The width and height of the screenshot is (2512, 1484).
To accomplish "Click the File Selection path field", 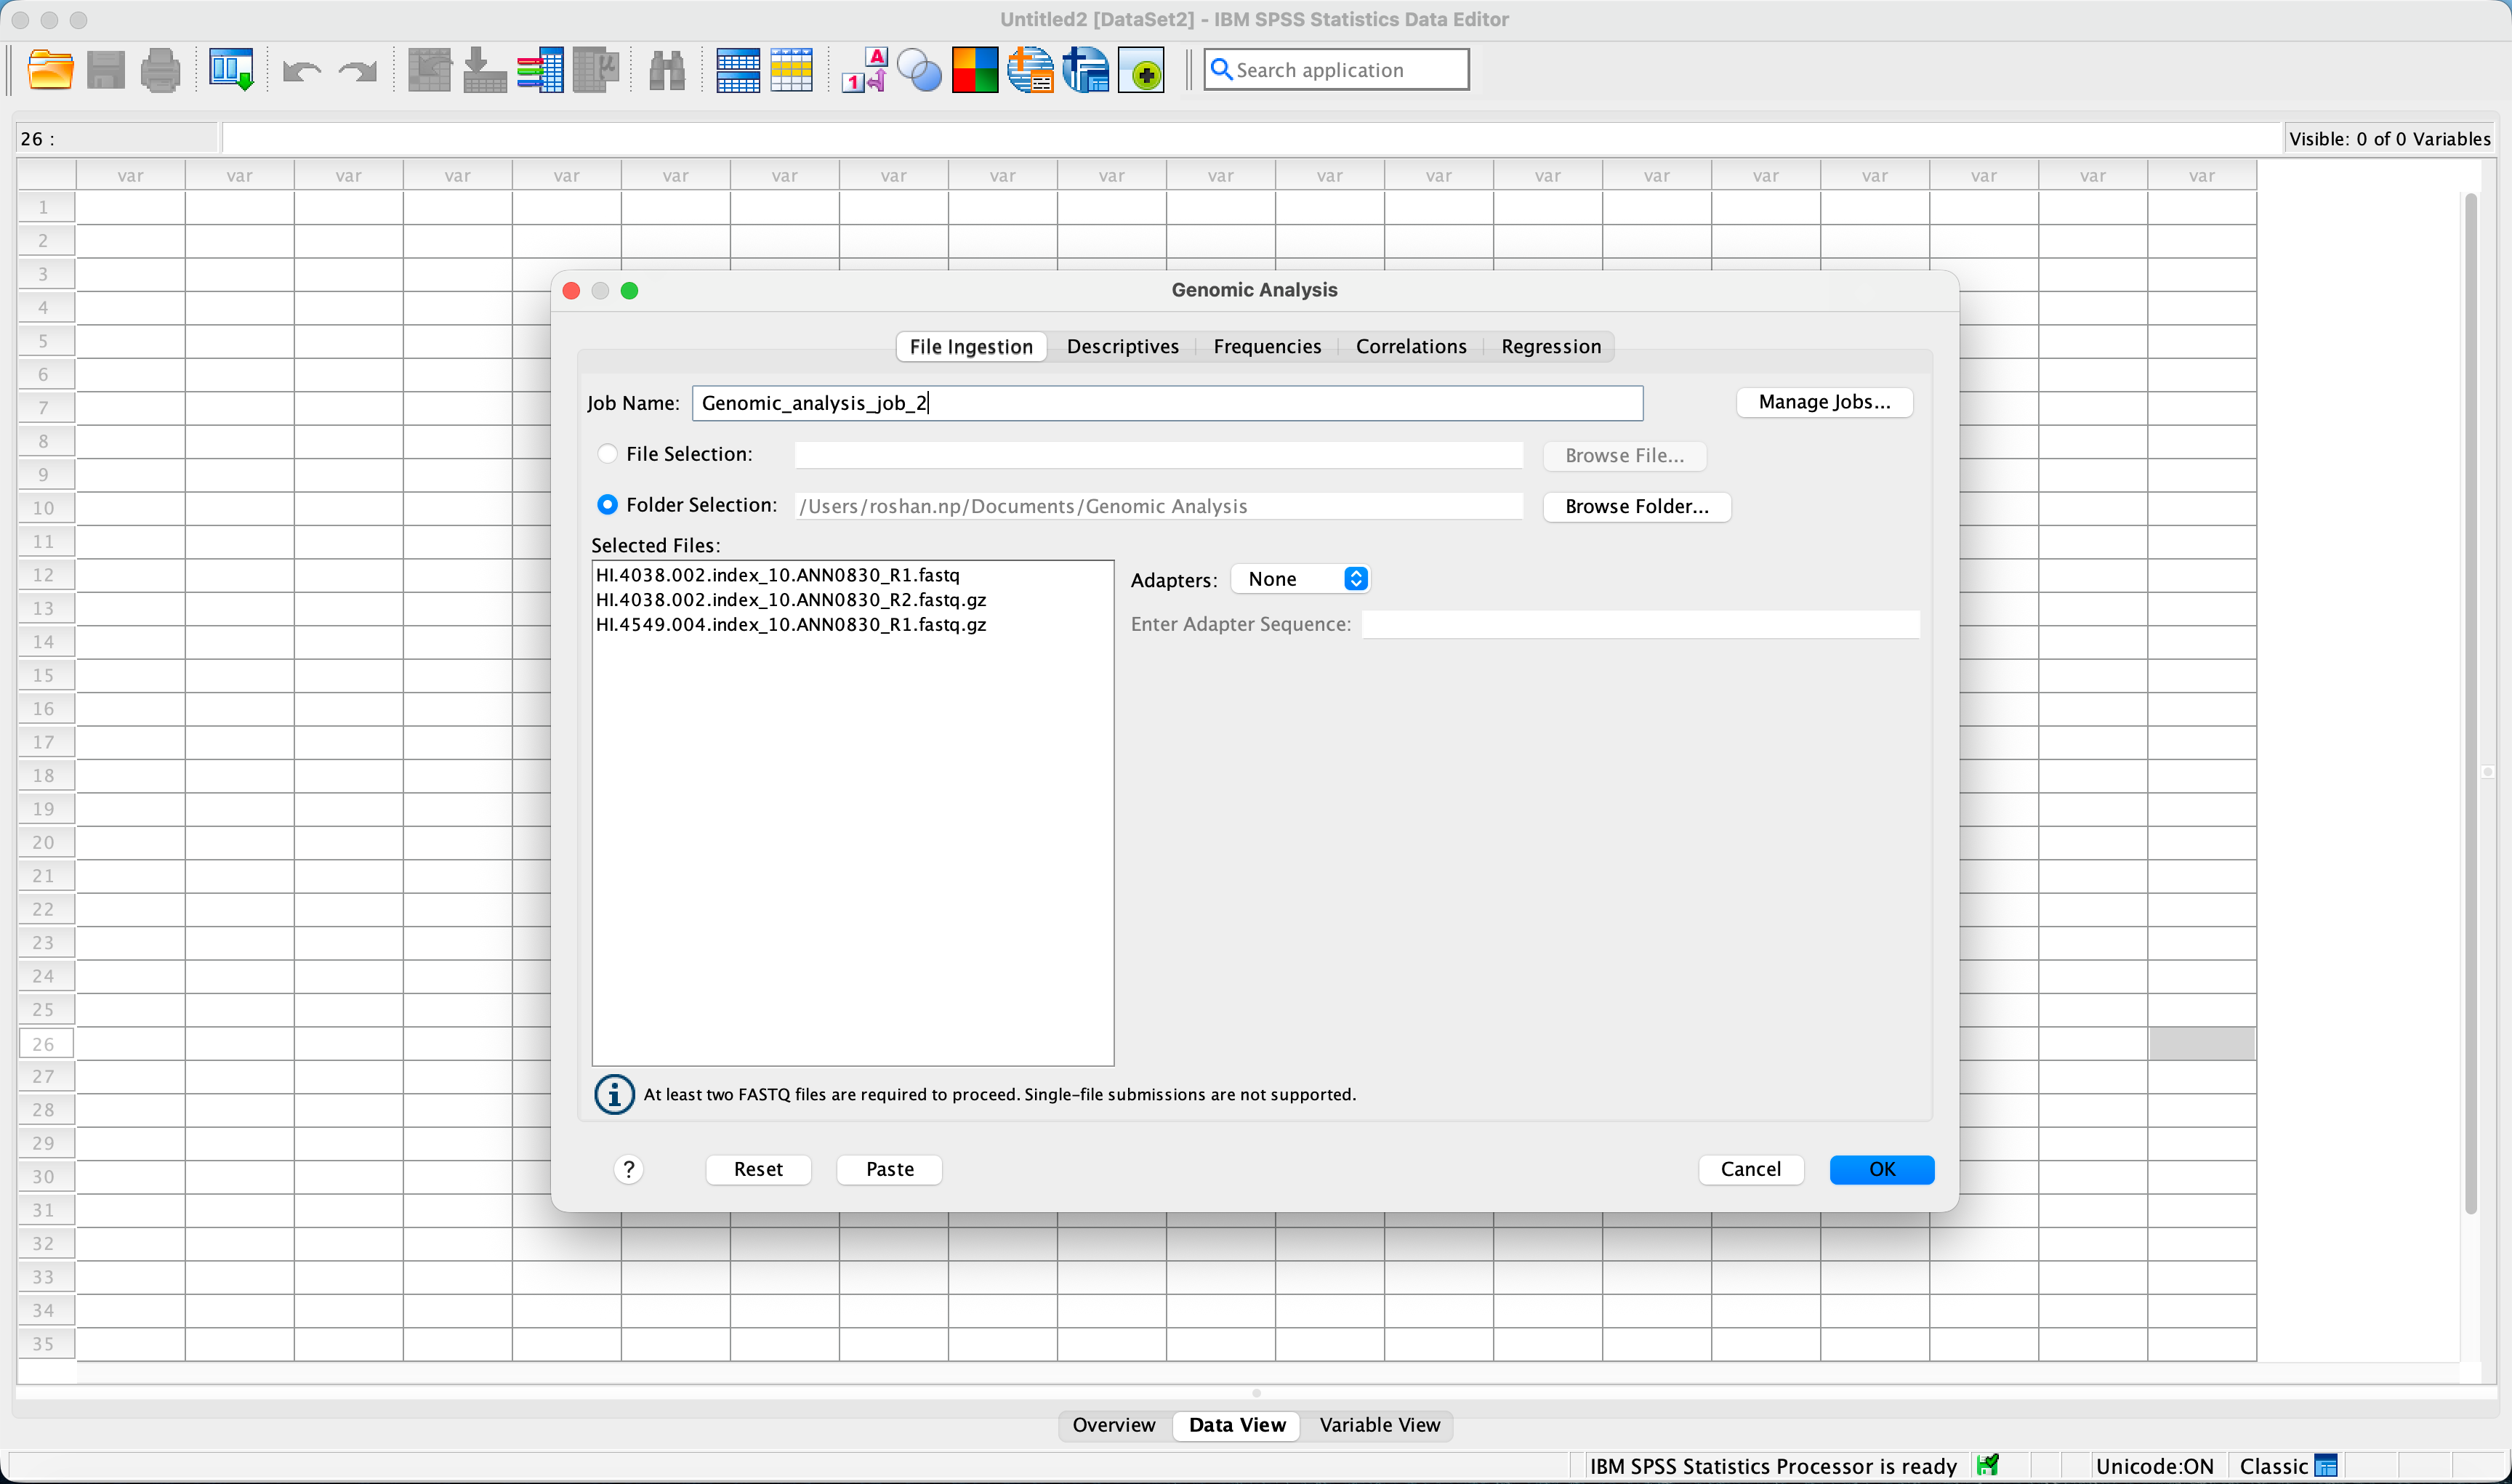I will pyautogui.click(x=1158, y=455).
